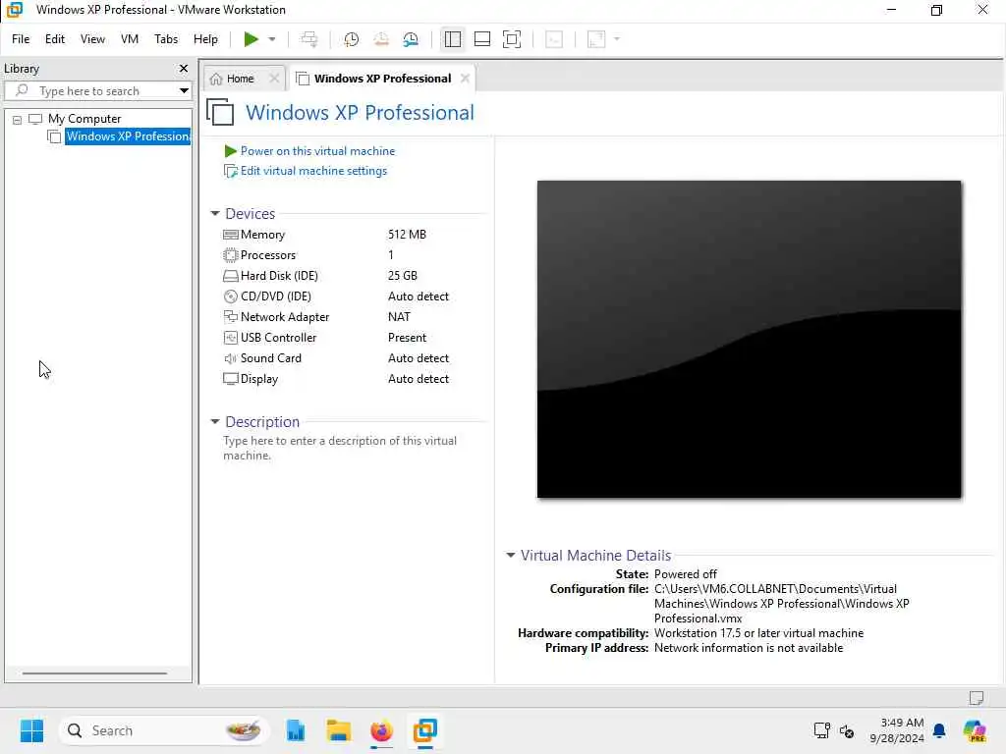Click the Network Adapter icon
This screenshot has height=754, width=1006.
[x=230, y=317]
